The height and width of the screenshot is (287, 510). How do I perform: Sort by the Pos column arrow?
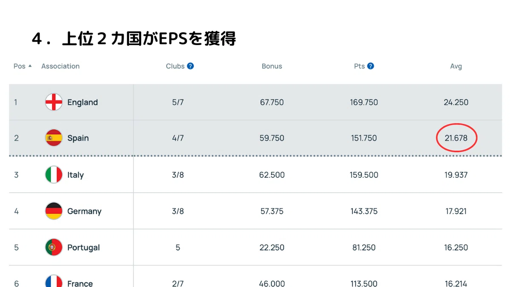pyautogui.click(x=30, y=66)
